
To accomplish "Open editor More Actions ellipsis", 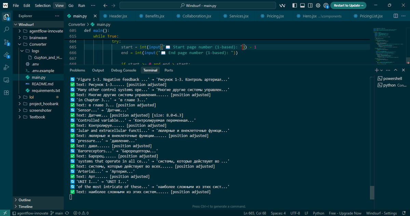I will [x=404, y=16].
